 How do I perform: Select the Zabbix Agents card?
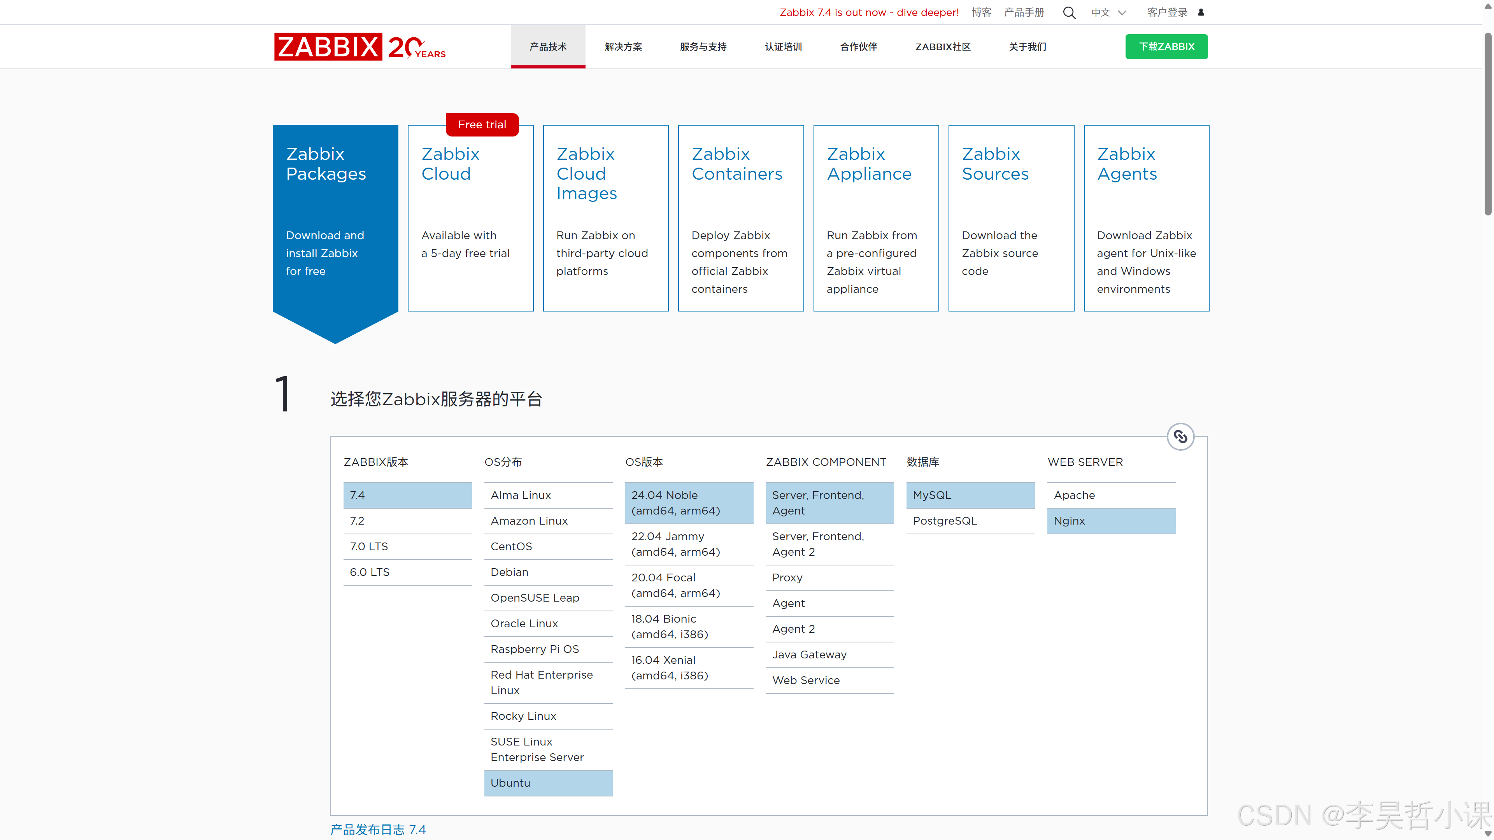1146,218
